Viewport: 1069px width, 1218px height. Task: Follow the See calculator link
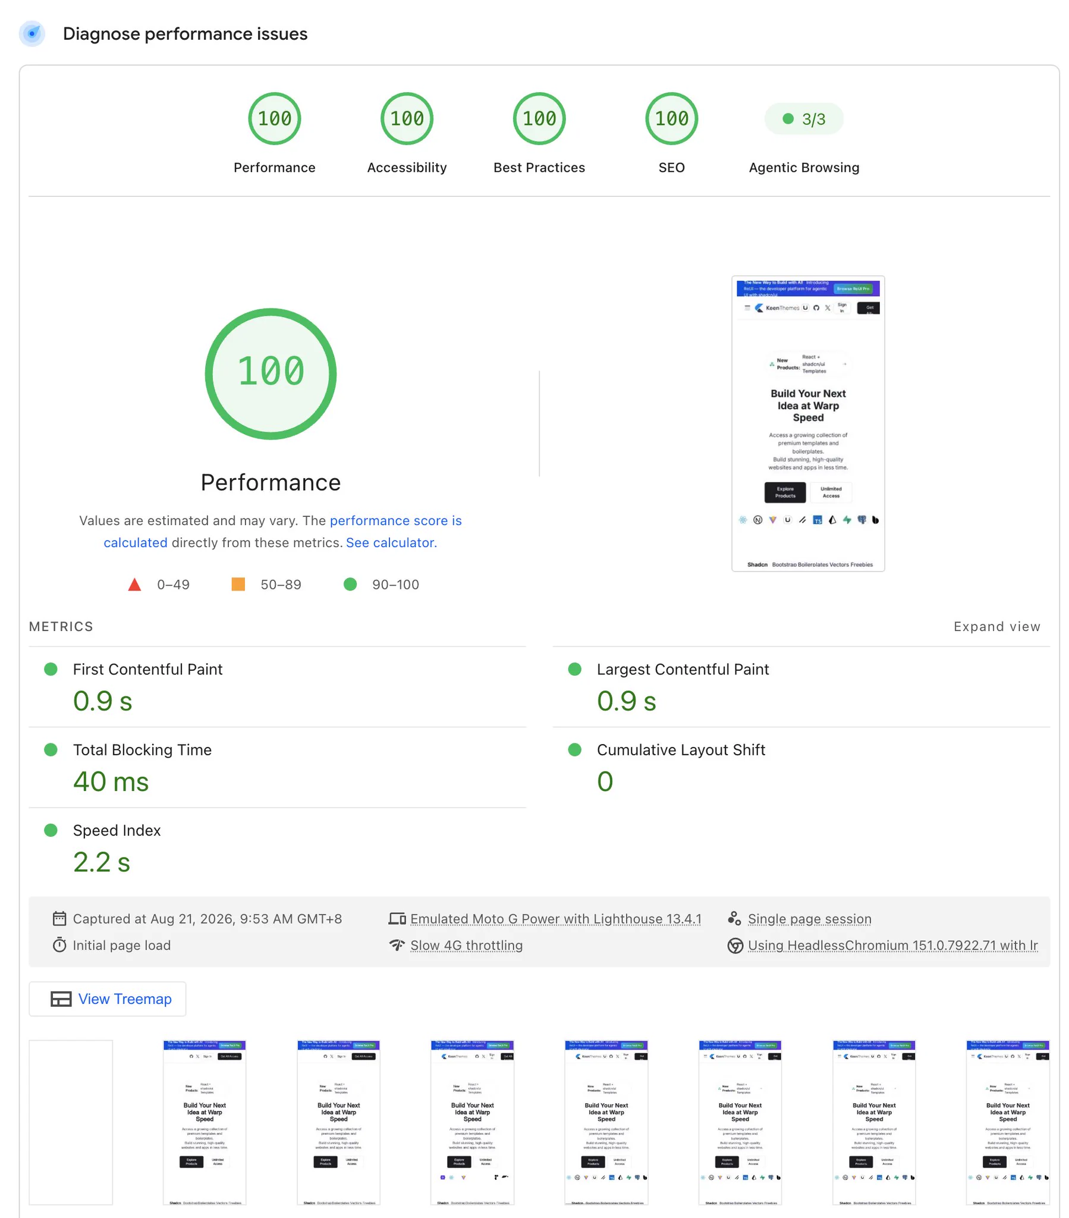click(x=391, y=542)
